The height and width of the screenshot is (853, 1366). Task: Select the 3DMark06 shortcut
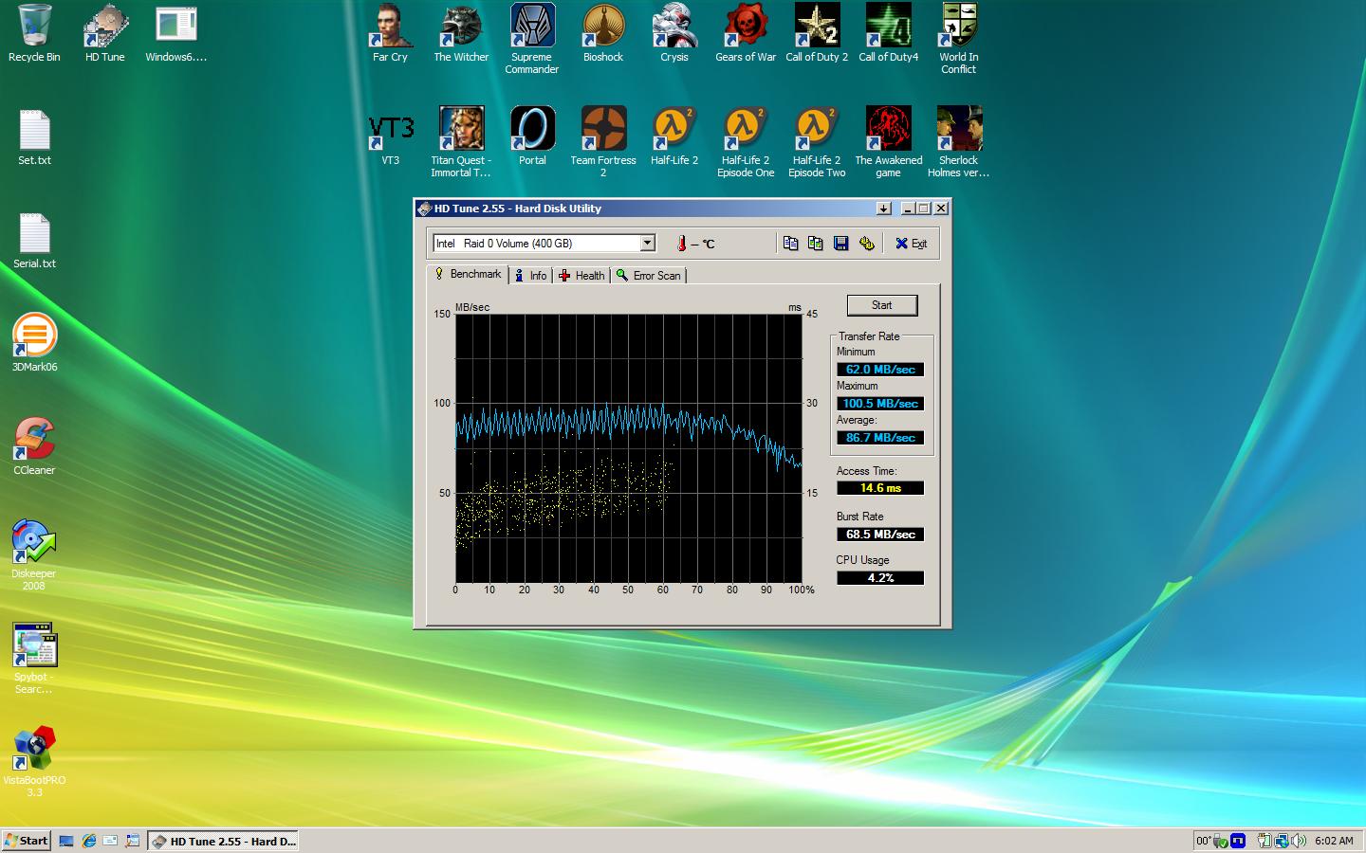(34, 343)
